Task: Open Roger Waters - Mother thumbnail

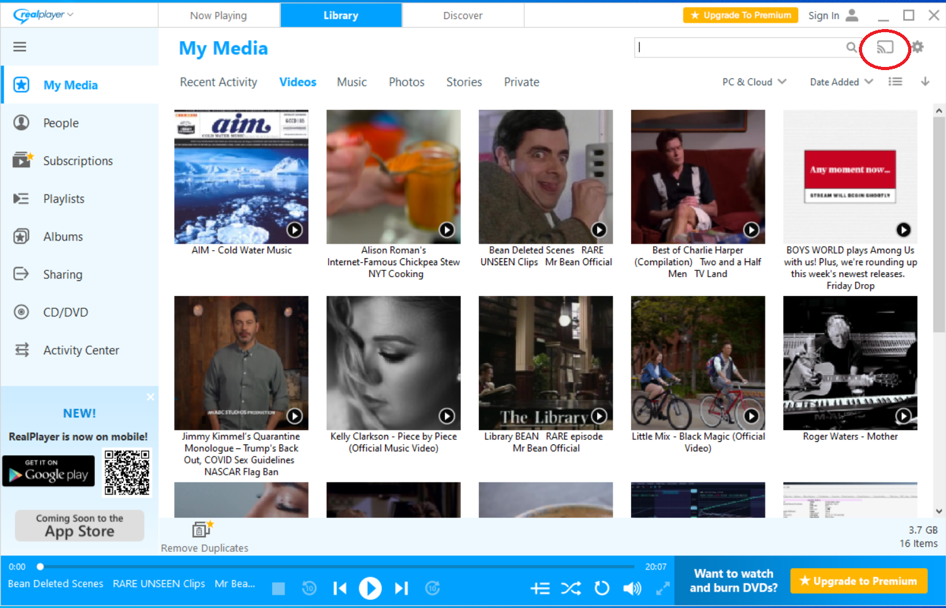Action: 850,363
